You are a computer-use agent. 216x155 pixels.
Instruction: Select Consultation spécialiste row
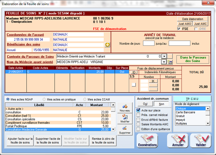[x=58, y=119]
